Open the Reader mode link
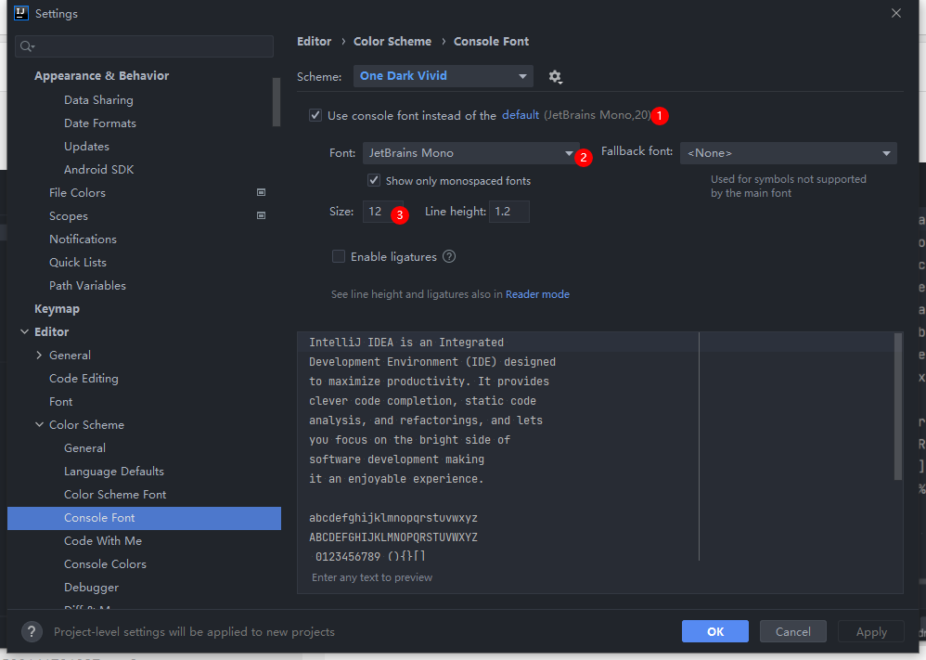 coord(537,294)
